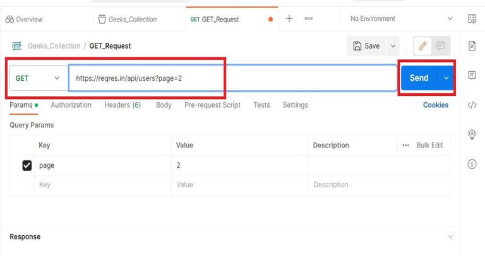Open the three-dot tab options menu
This screenshot has height=256, width=485.
tap(308, 18)
